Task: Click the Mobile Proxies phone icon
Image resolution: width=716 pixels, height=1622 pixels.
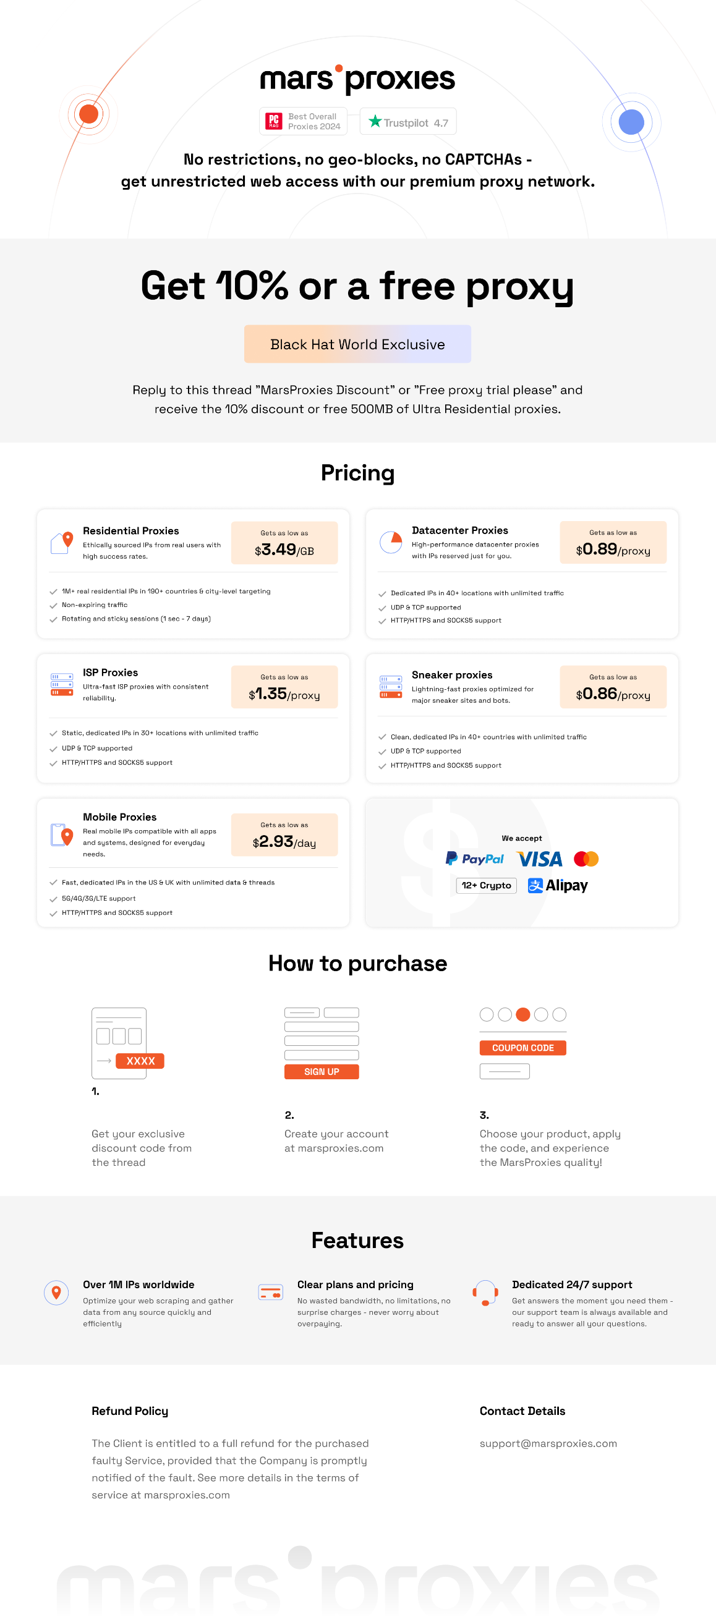Action: pyautogui.click(x=62, y=835)
